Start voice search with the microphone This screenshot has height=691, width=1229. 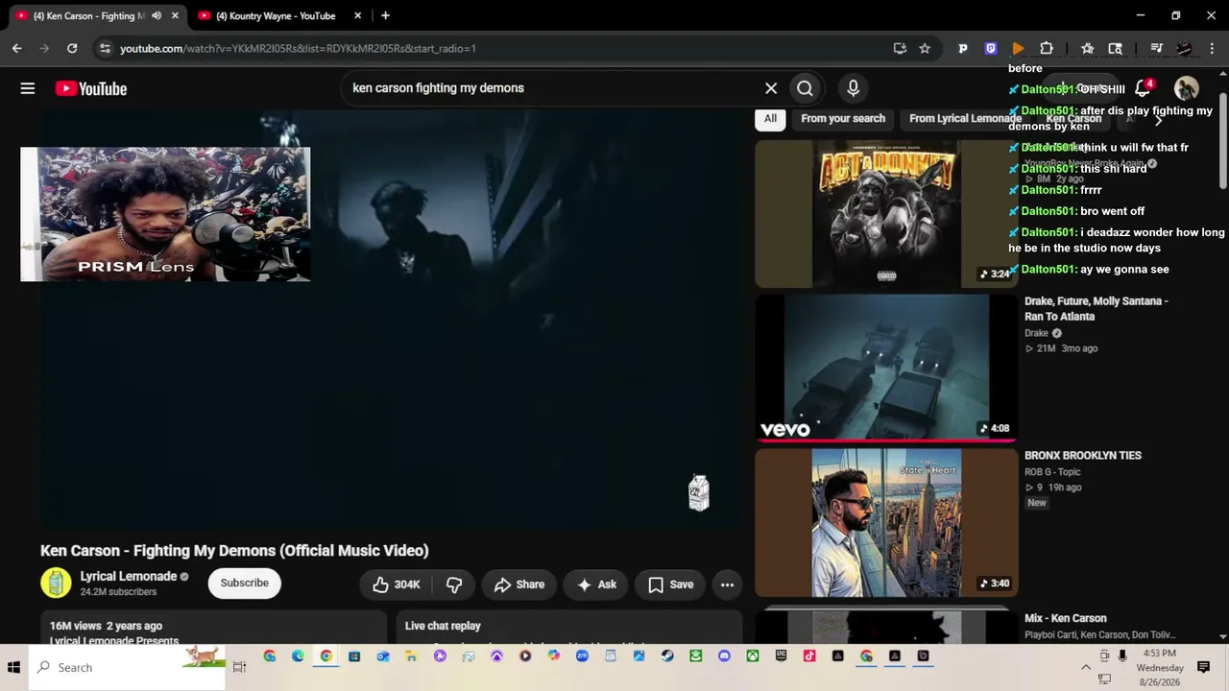(x=853, y=88)
